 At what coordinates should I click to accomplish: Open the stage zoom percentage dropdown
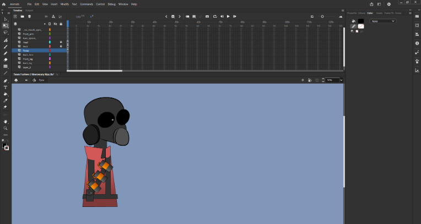click(341, 80)
